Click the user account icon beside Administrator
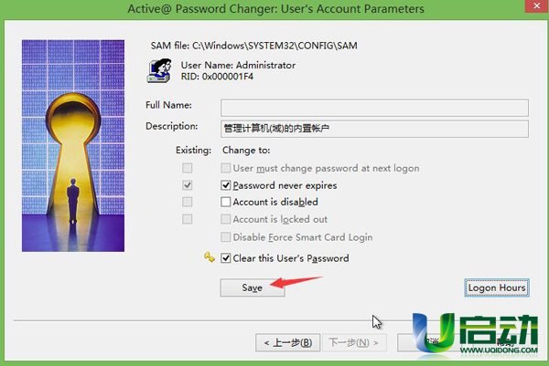This screenshot has width=549, height=366. [159, 70]
